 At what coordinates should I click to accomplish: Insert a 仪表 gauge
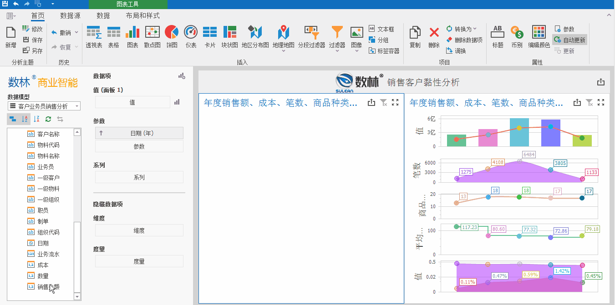click(191, 37)
